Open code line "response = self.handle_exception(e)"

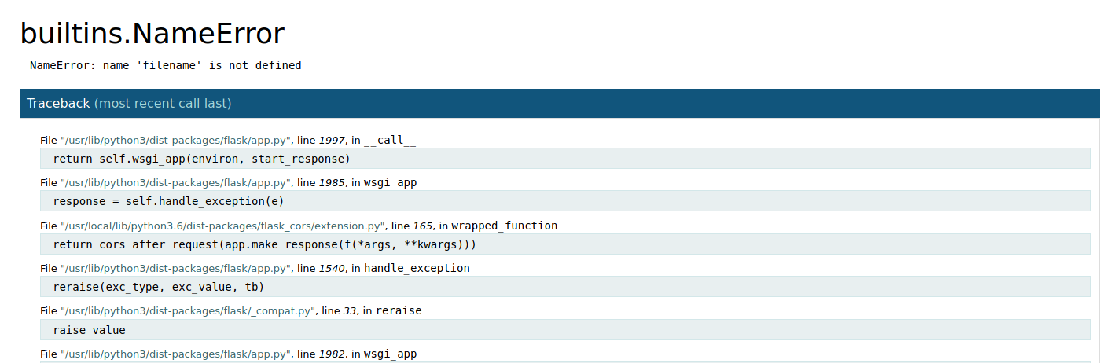(565, 201)
